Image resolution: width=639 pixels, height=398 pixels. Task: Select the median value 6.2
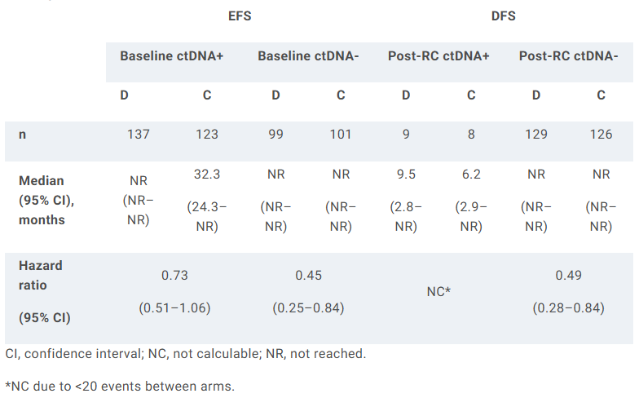click(471, 174)
